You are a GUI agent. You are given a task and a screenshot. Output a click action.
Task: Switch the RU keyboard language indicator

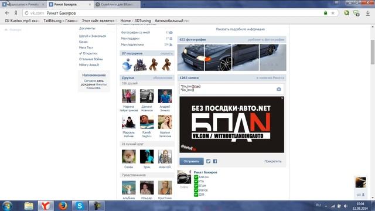pyautogui.click(x=318, y=205)
